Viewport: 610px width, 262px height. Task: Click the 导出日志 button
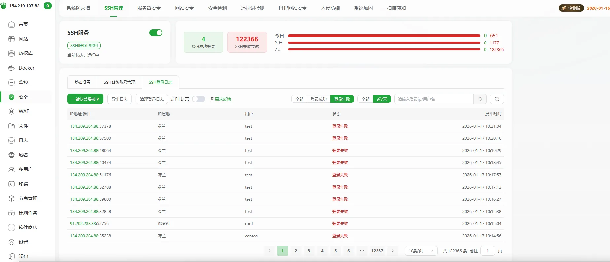click(120, 99)
